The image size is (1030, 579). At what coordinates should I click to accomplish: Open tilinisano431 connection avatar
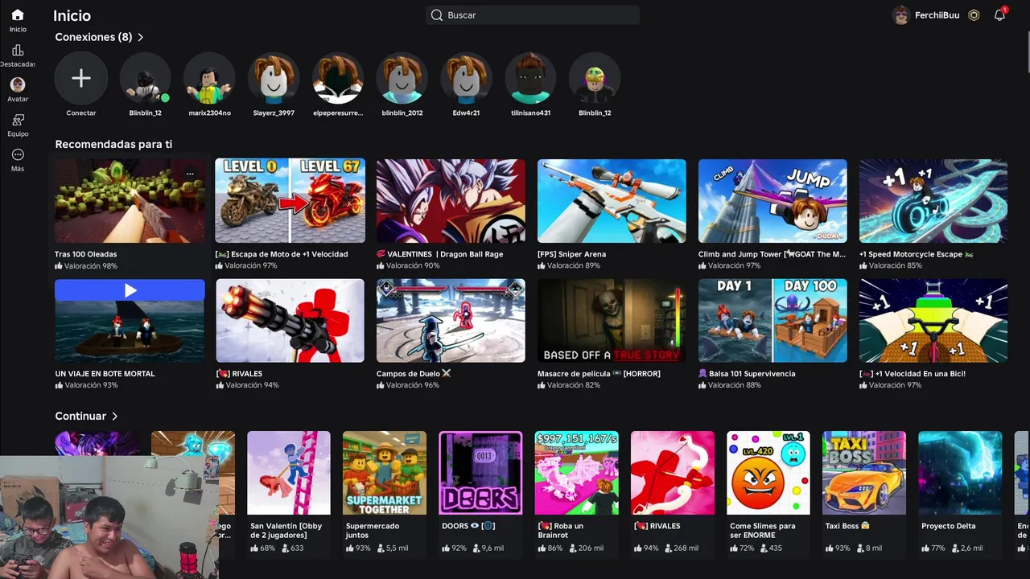click(531, 78)
